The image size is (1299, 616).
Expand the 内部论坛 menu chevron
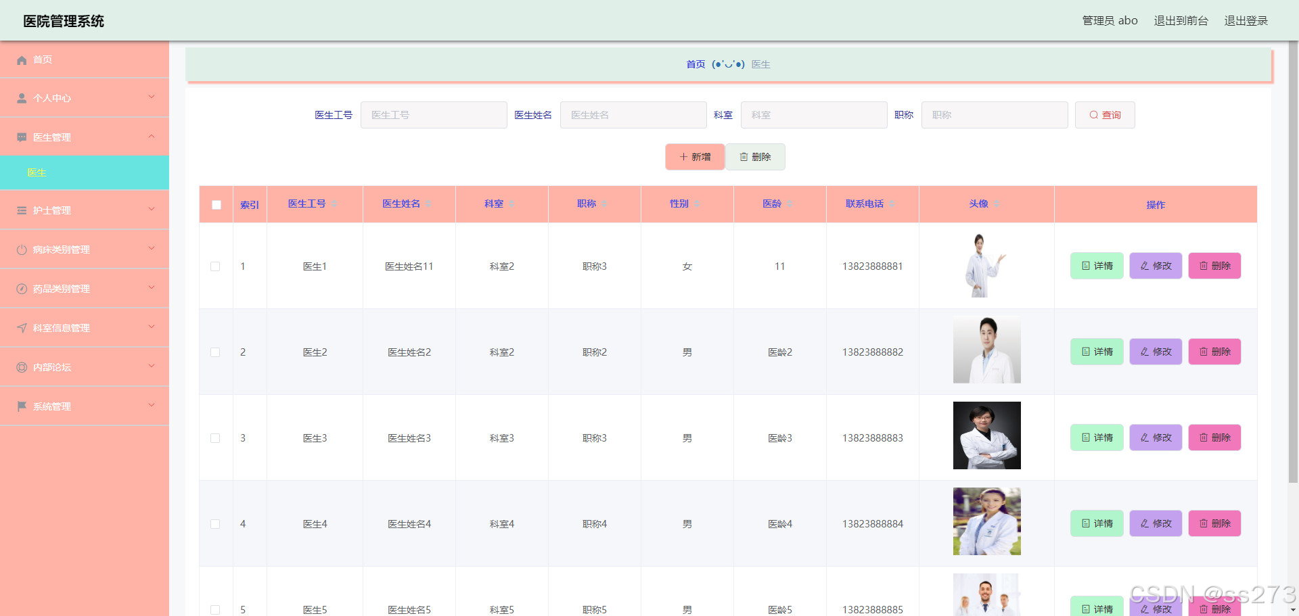point(152,366)
